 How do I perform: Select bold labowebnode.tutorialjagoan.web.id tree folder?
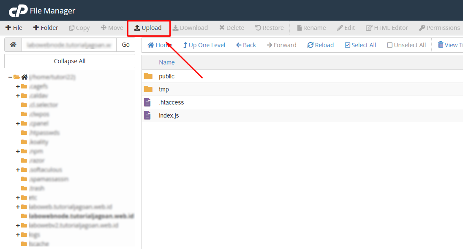pos(81,216)
